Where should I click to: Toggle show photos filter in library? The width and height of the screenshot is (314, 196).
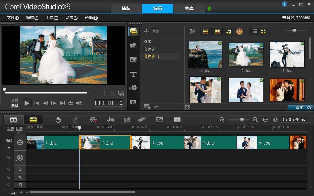point(217,32)
